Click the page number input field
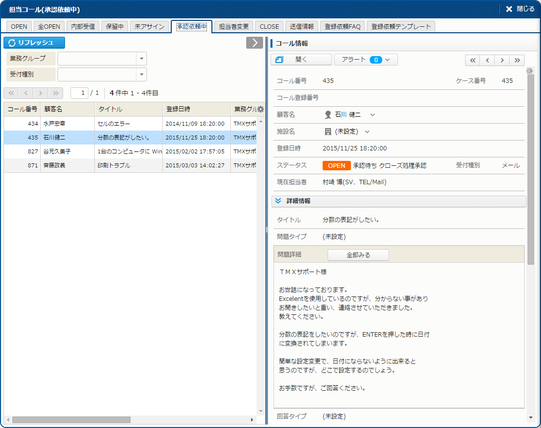The image size is (541, 428). (79, 93)
